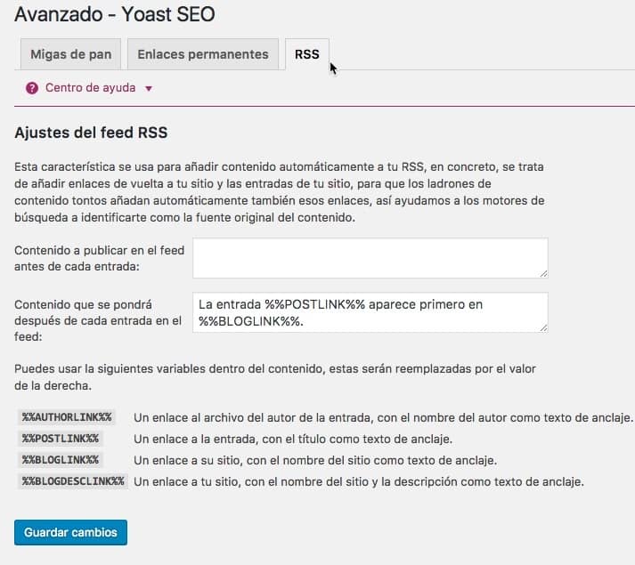The image size is (635, 565).
Task: Click the 'Contenido a publicar en el feed' label
Action: point(99,258)
